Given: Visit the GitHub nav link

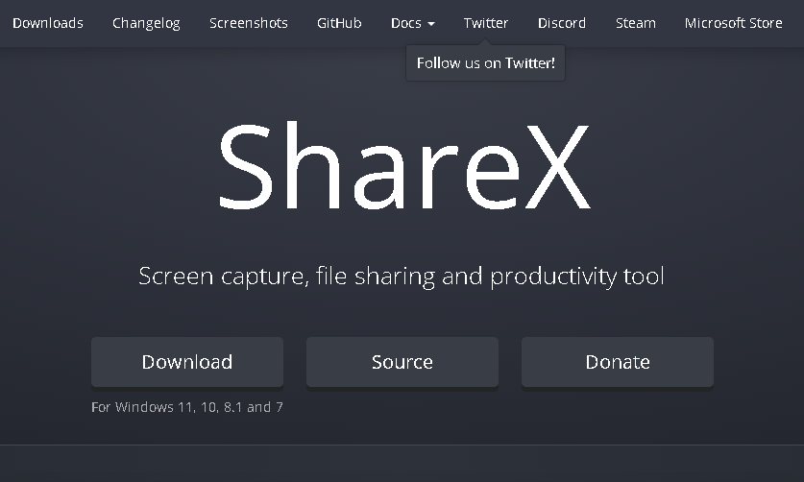Looking at the screenshot, I should tap(339, 23).
